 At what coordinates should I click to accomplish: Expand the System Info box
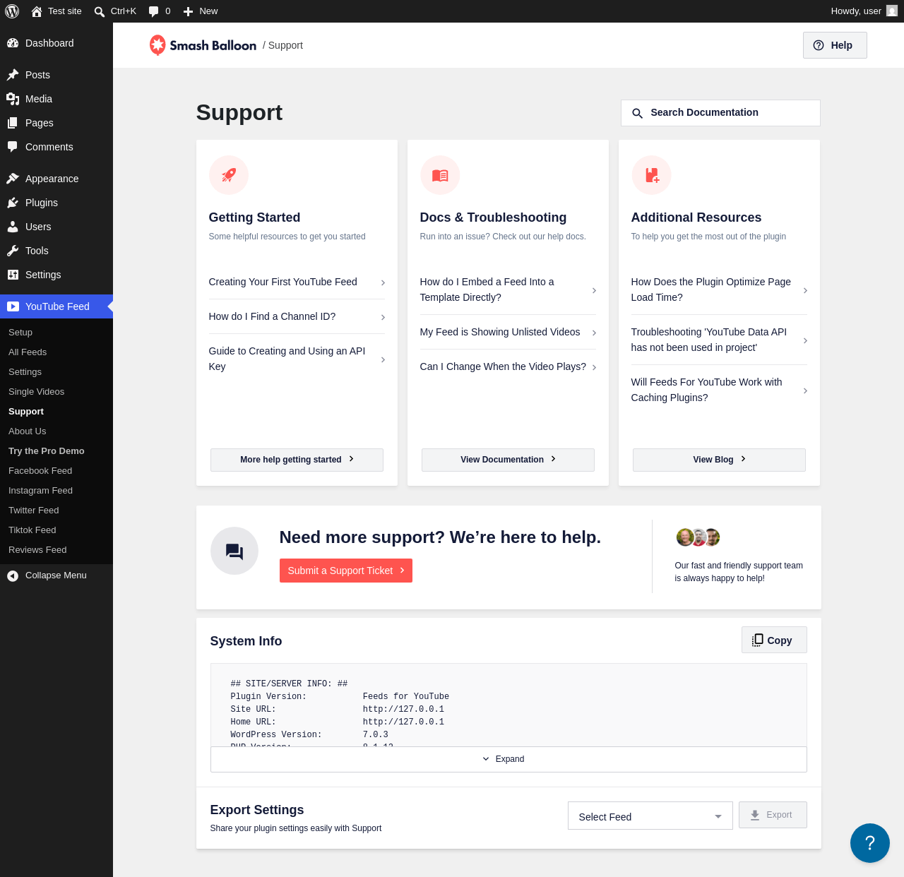509,759
